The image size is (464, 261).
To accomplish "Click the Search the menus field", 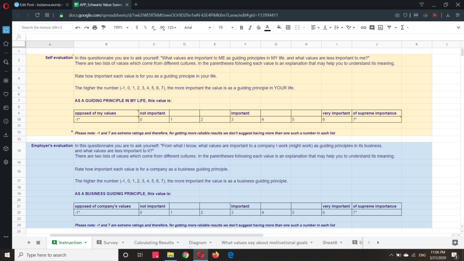I will point(46,28).
